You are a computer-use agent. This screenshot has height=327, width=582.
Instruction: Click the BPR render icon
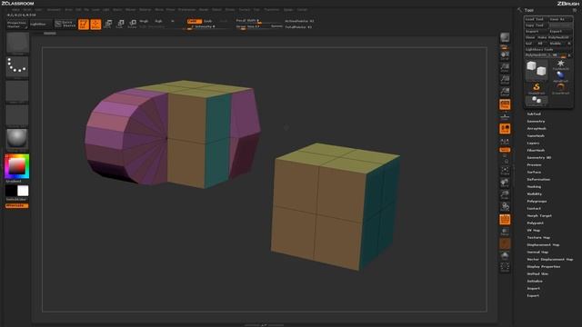(x=505, y=37)
